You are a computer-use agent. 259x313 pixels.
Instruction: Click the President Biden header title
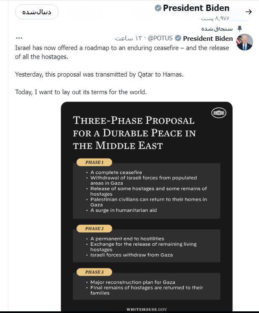coord(196,8)
